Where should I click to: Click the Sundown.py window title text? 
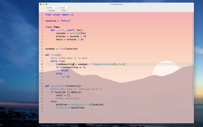point(117,4)
